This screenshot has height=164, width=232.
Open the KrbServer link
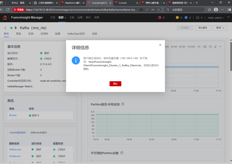coord(15,156)
